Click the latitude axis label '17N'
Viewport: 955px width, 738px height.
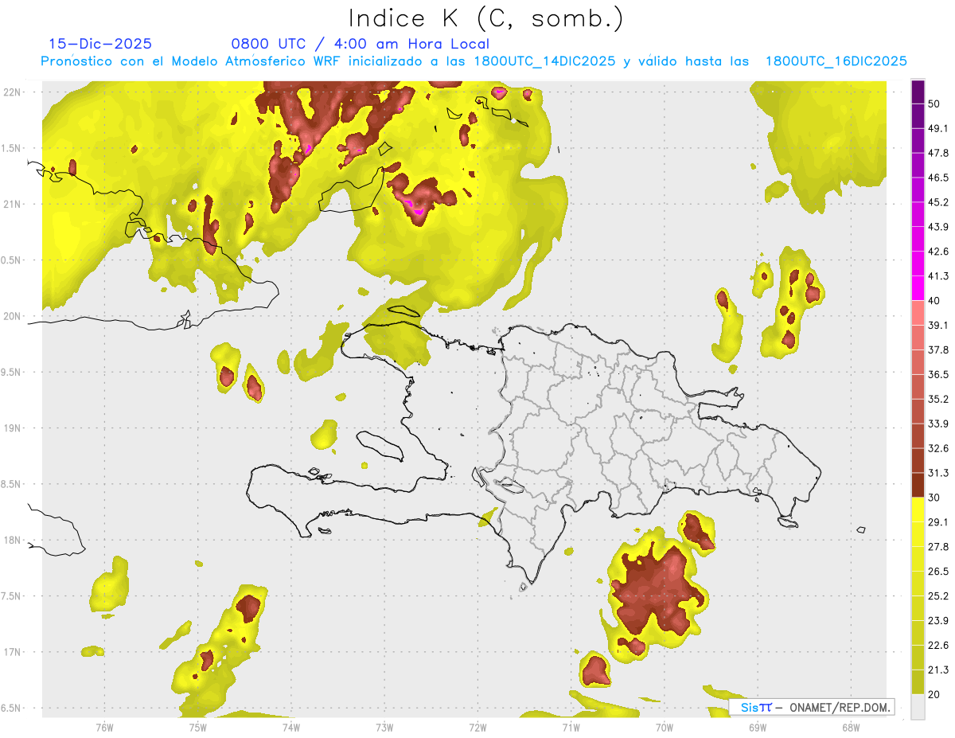13,653
